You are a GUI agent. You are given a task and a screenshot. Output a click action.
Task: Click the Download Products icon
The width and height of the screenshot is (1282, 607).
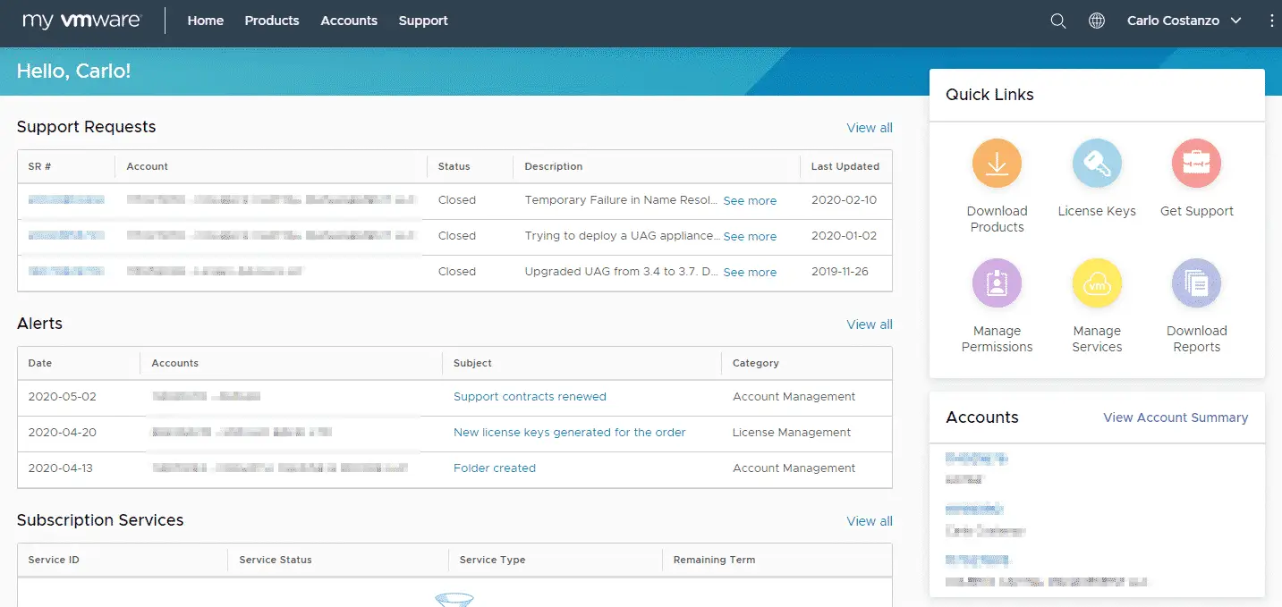[997, 164]
